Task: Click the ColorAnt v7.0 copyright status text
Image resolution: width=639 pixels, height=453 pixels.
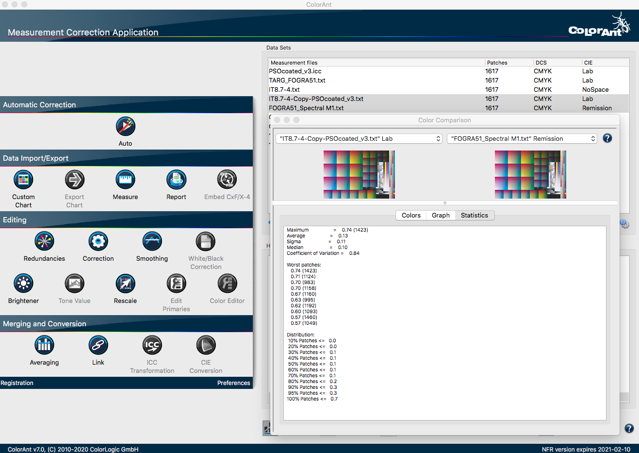Action: (x=73, y=450)
